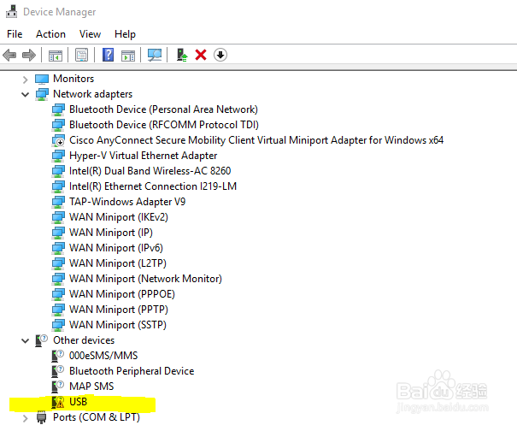Select the Network adapters tree node
517x425 pixels.
[x=92, y=94]
